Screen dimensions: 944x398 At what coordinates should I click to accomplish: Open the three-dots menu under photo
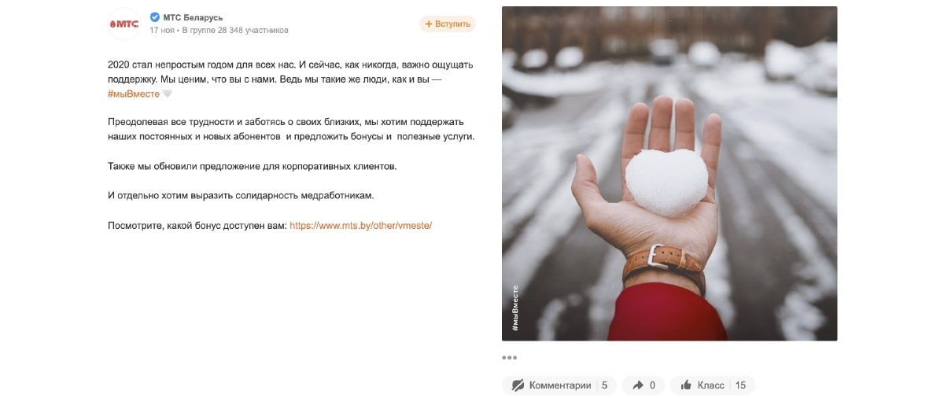(x=510, y=358)
